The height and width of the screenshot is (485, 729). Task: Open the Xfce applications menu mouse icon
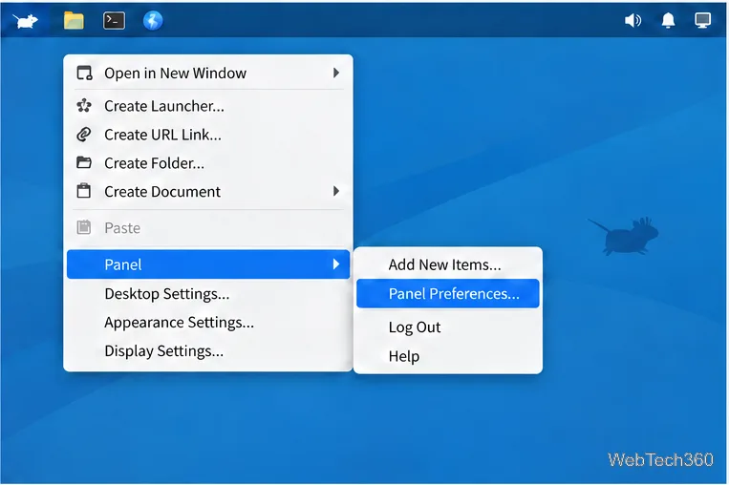[25, 21]
